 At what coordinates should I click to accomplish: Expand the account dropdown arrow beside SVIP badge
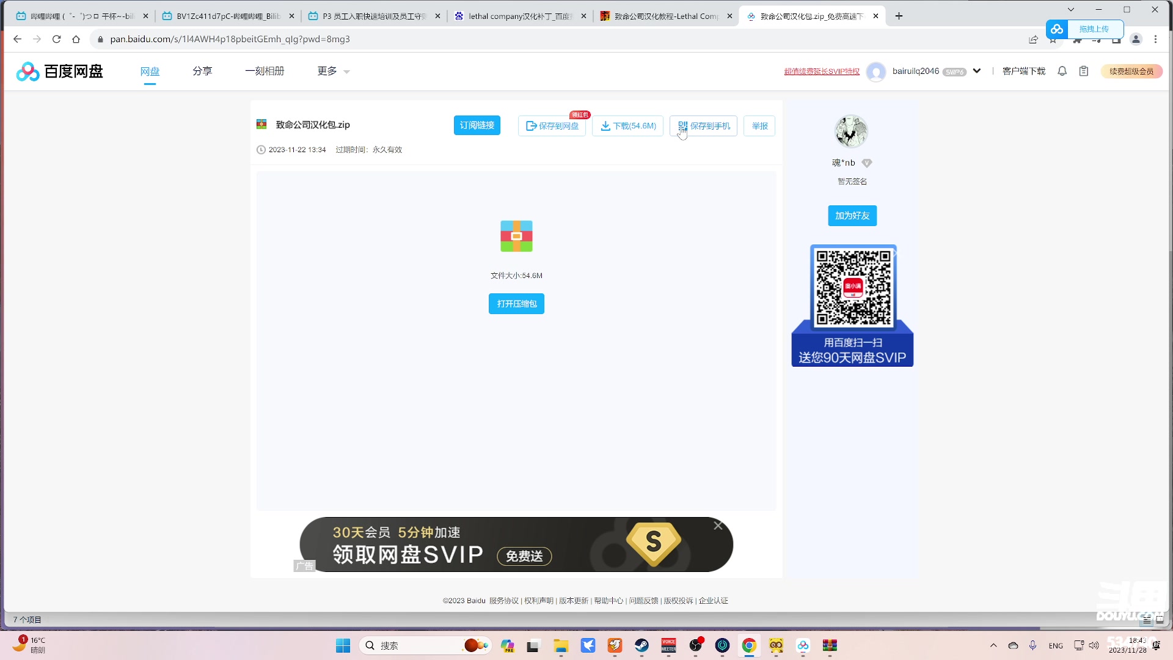(x=977, y=71)
